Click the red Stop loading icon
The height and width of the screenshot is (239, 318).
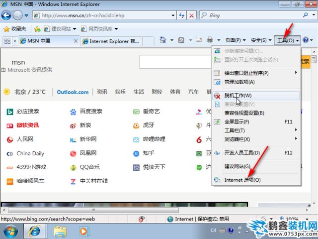[191, 15]
